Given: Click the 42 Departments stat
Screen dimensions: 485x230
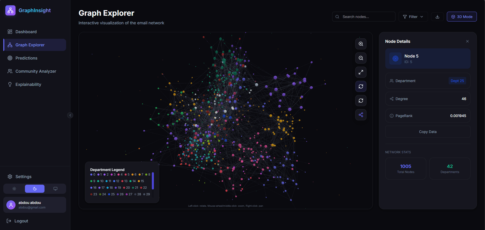Looking at the screenshot, I should (x=450, y=169).
